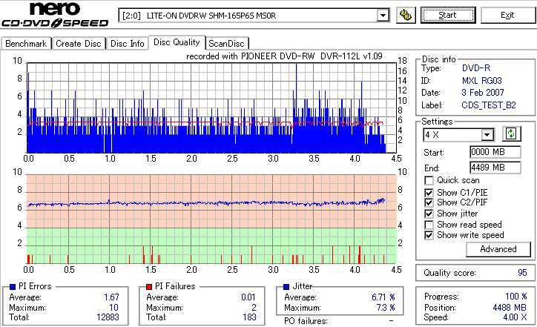Click the Start button
Viewport: 537px width, 327px height.
pos(448,16)
